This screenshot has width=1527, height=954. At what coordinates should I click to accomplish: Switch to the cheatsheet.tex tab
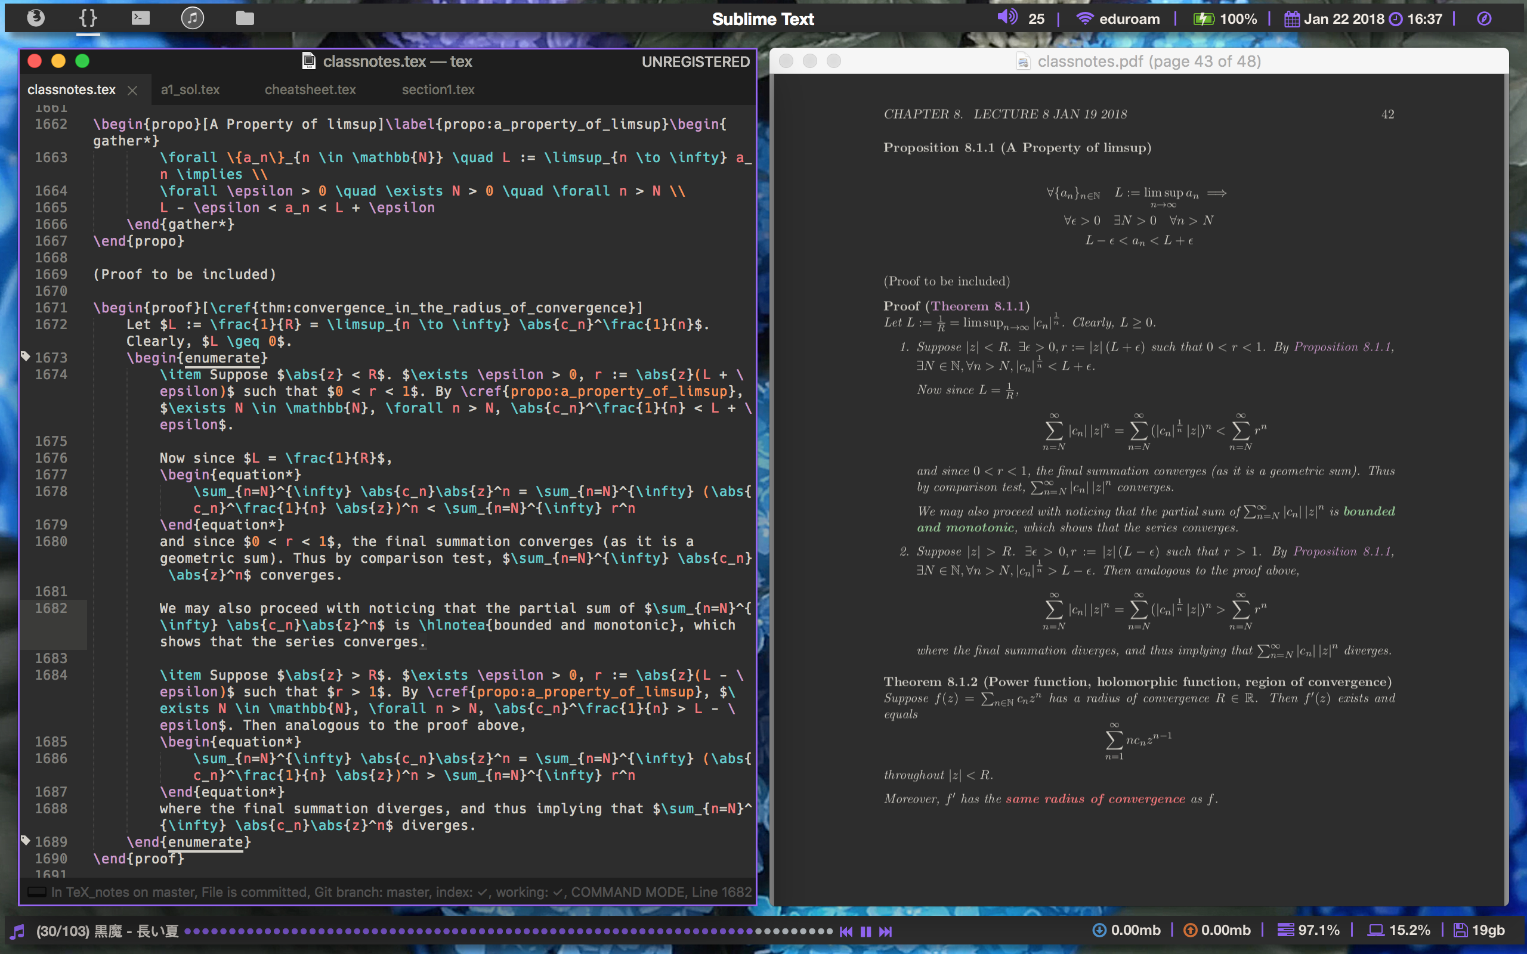tap(310, 89)
